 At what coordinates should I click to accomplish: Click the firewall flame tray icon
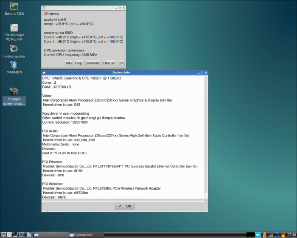[x=283, y=235]
